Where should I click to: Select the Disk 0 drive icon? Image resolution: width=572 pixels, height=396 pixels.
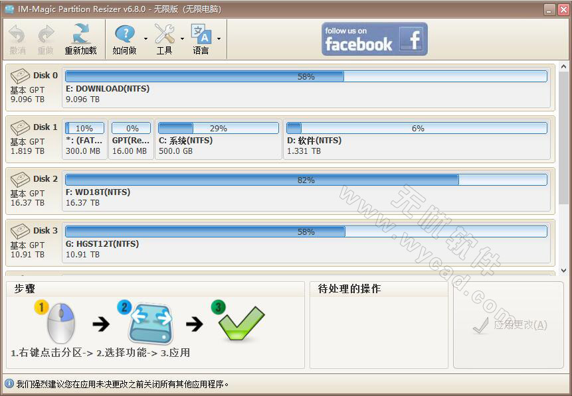point(20,76)
